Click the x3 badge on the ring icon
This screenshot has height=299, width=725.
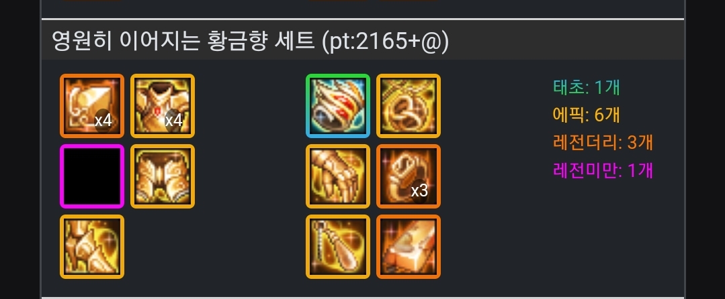[420, 191]
